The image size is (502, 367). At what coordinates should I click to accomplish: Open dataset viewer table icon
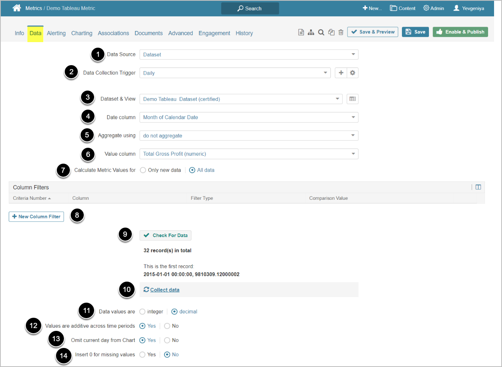[x=353, y=99]
